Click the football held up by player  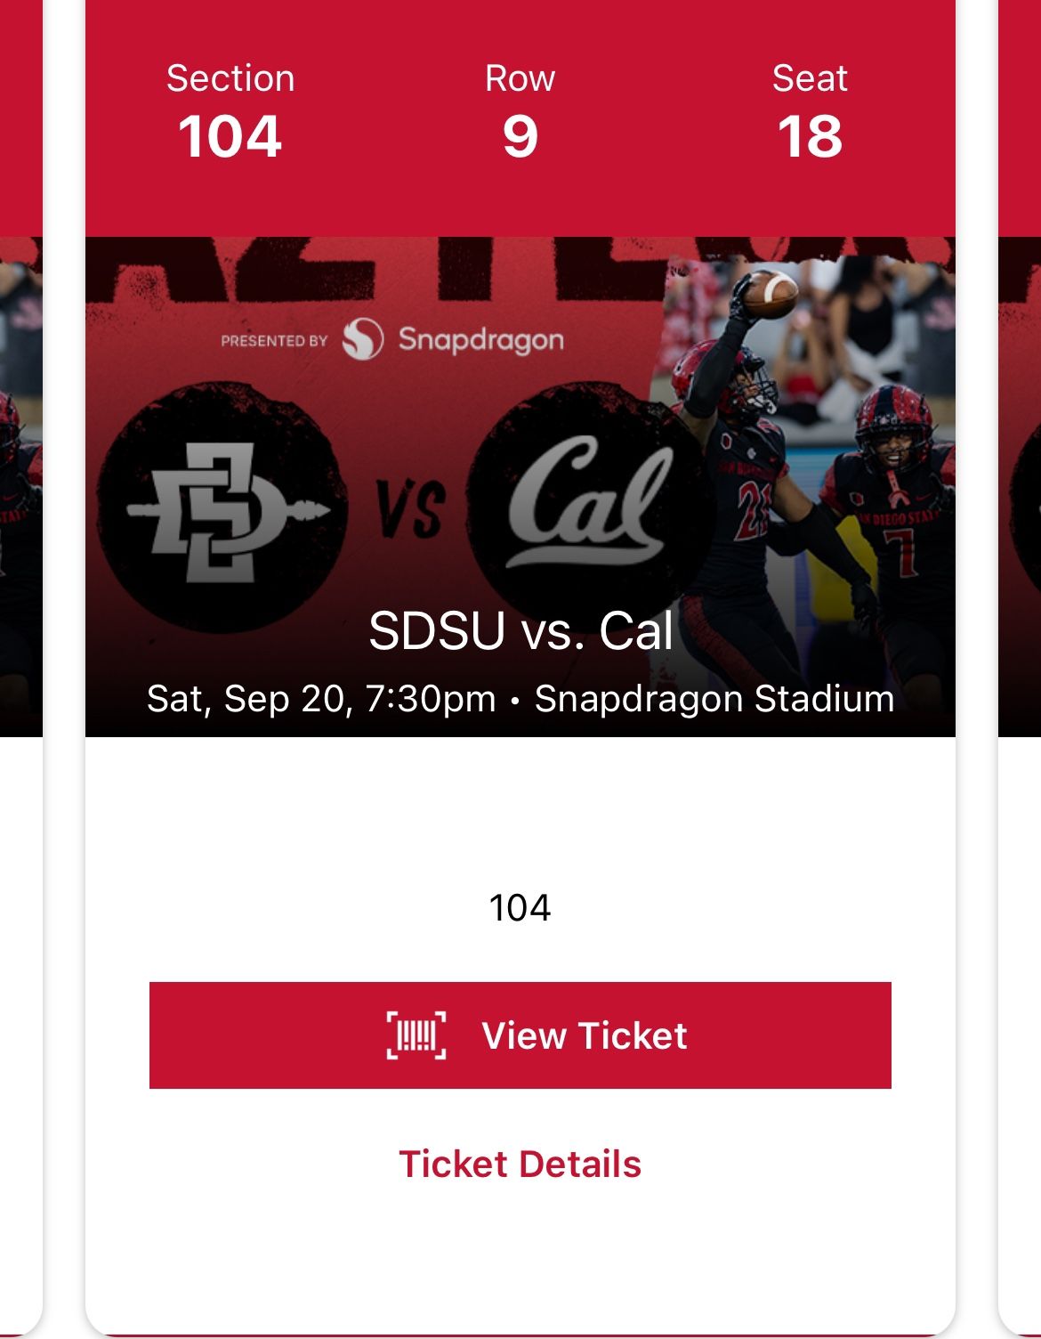pos(771,293)
